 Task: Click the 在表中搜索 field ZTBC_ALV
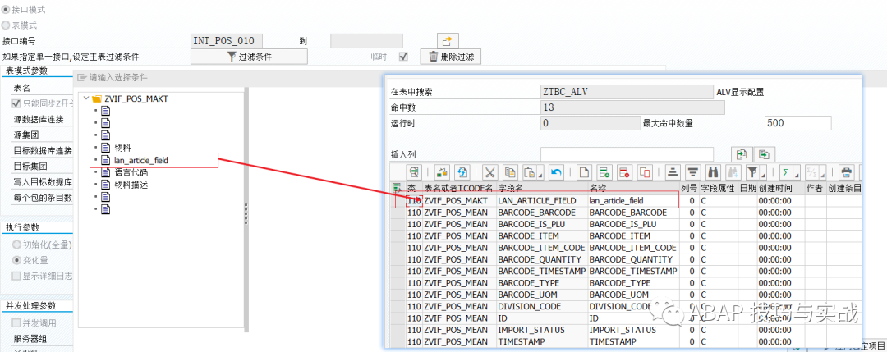pyautogui.click(x=627, y=92)
